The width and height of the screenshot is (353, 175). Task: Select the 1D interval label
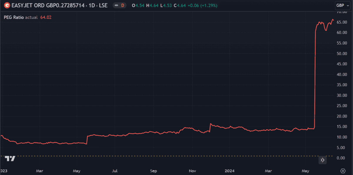92,5
